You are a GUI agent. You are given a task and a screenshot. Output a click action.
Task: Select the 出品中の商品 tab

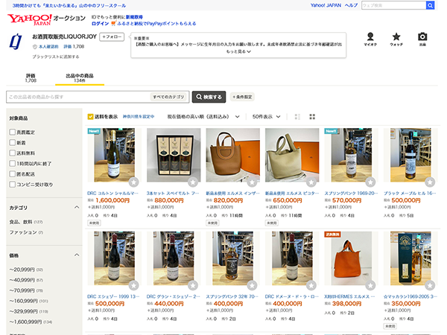(80, 77)
